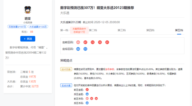Click the 技术风格 label tag
192x106 pixels.
coord(66,69)
